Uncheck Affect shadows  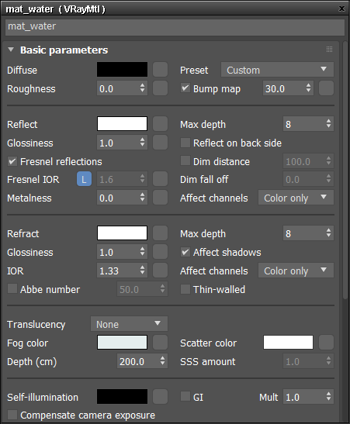[185, 252]
